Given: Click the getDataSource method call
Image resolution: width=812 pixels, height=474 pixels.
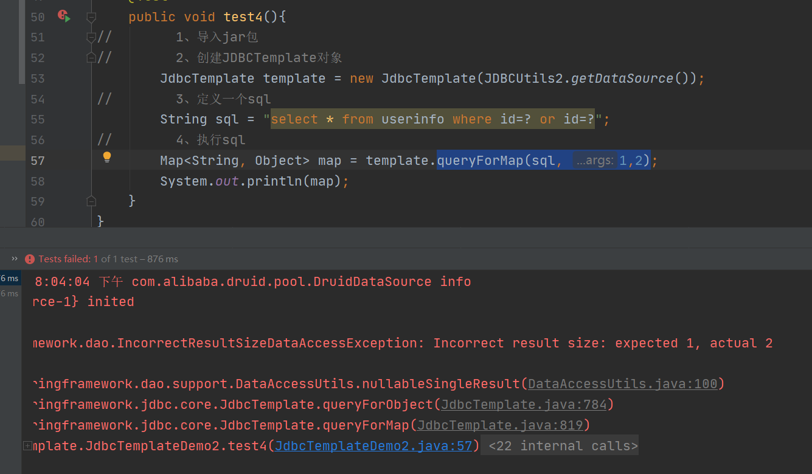Looking at the screenshot, I should click(622, 78).
